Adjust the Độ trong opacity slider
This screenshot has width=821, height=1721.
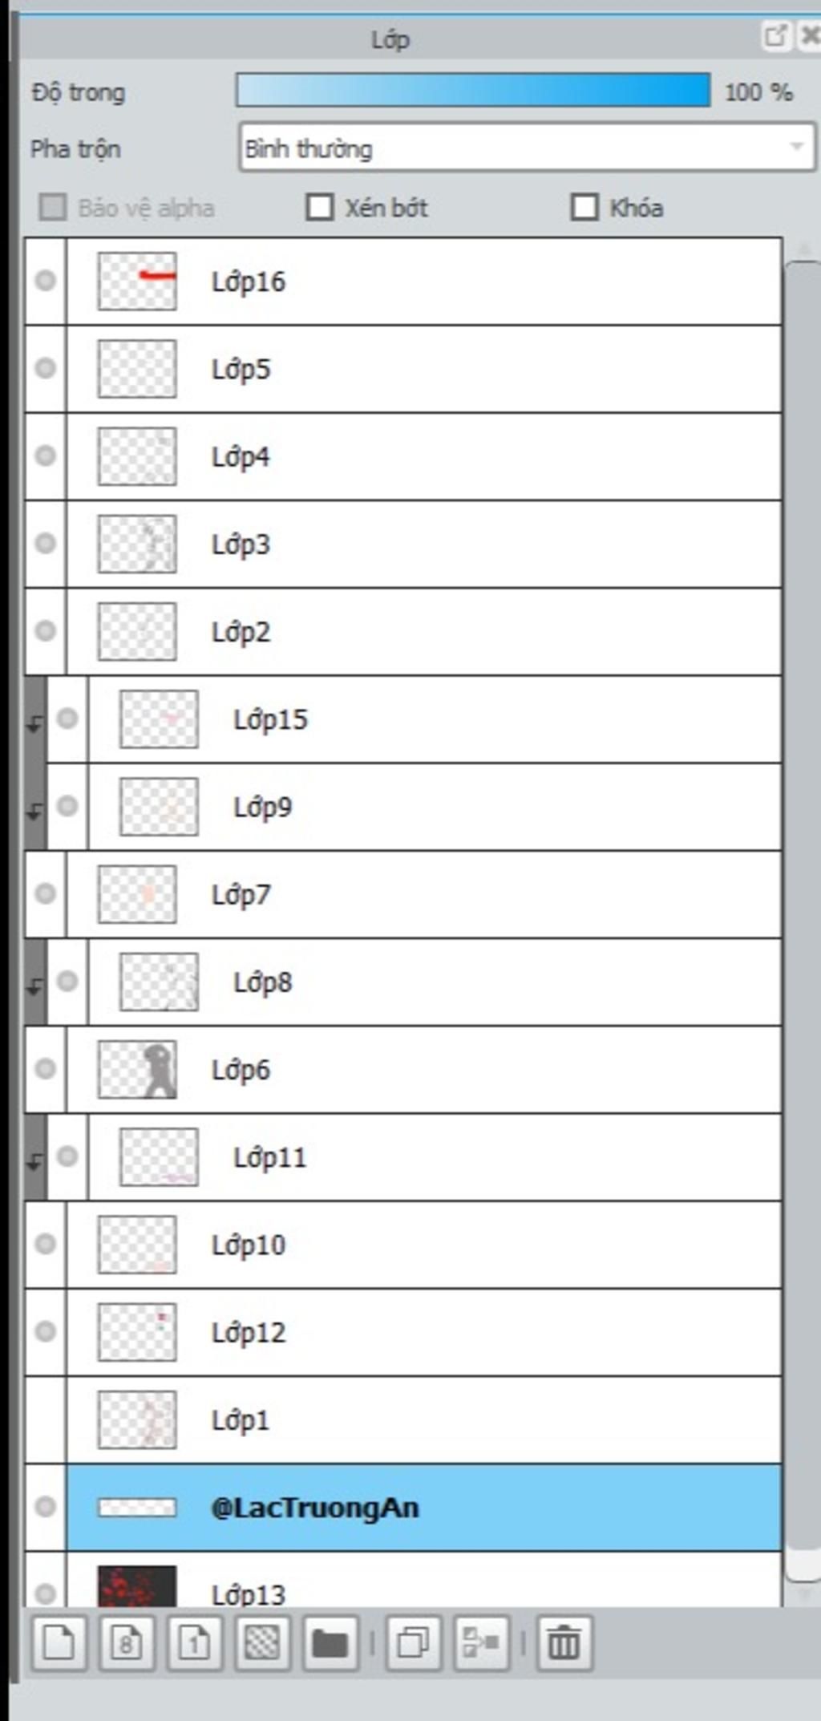click(473, 91)
